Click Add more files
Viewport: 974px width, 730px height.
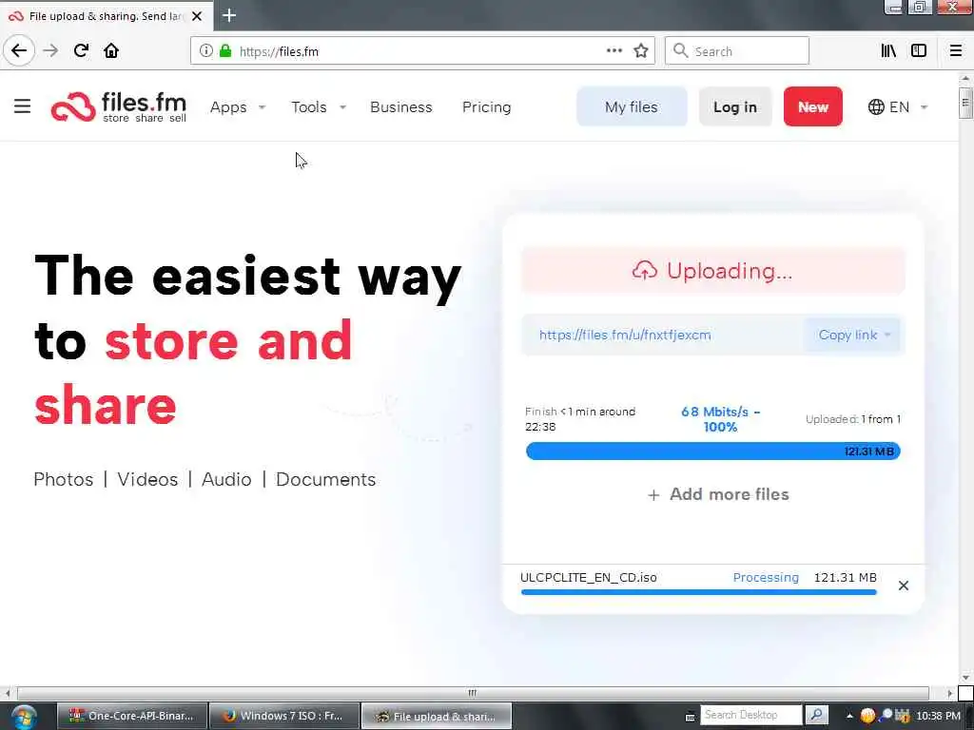(718, 494)
